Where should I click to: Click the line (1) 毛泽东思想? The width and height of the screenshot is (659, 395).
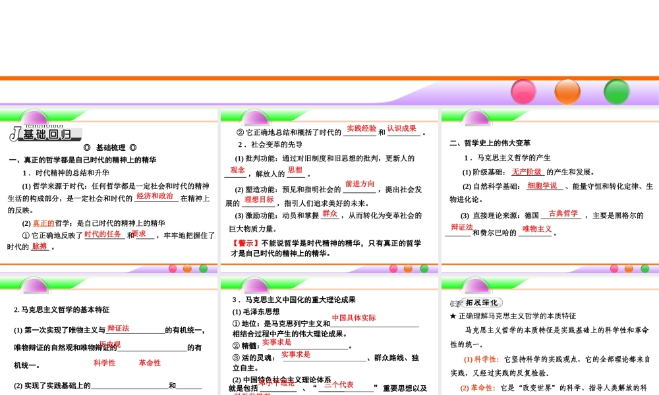(256, 312)
